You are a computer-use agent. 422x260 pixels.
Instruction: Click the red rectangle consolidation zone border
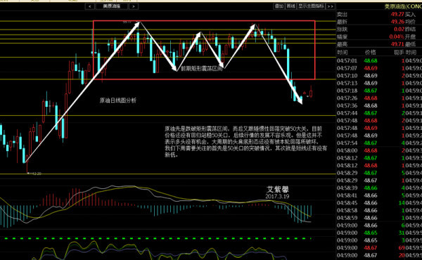click(204, 20)
